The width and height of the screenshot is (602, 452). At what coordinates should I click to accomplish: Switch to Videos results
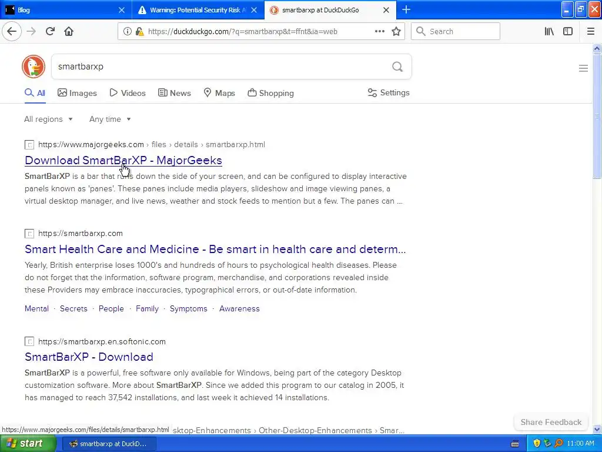click(128, 93)
